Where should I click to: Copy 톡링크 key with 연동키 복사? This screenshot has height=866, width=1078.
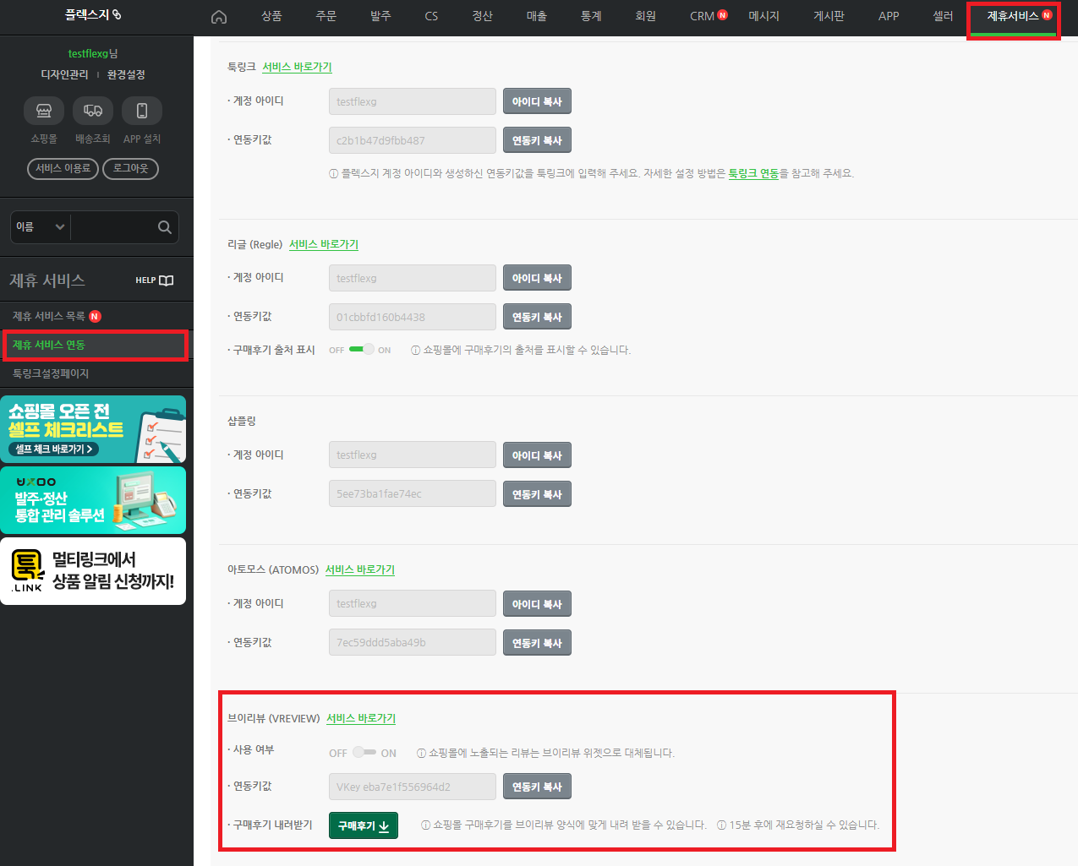(x=537, y=140)
